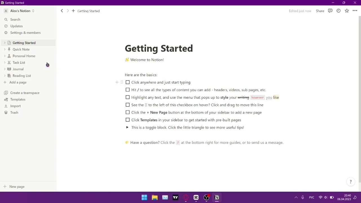The height and width of the screenshot is (203, 361).
Task: Go forward with the right arrow
Action: (68, 11)
